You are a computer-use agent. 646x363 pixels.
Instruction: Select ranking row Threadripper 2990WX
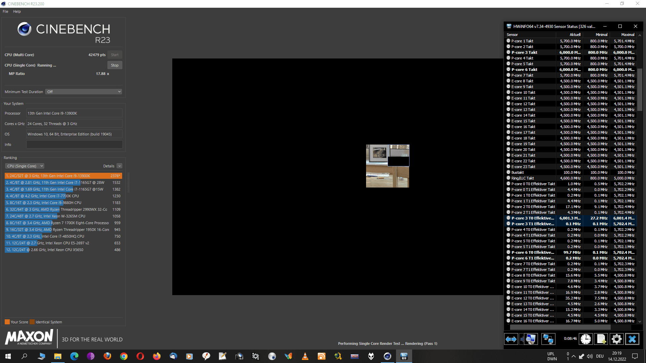(63, 209)
